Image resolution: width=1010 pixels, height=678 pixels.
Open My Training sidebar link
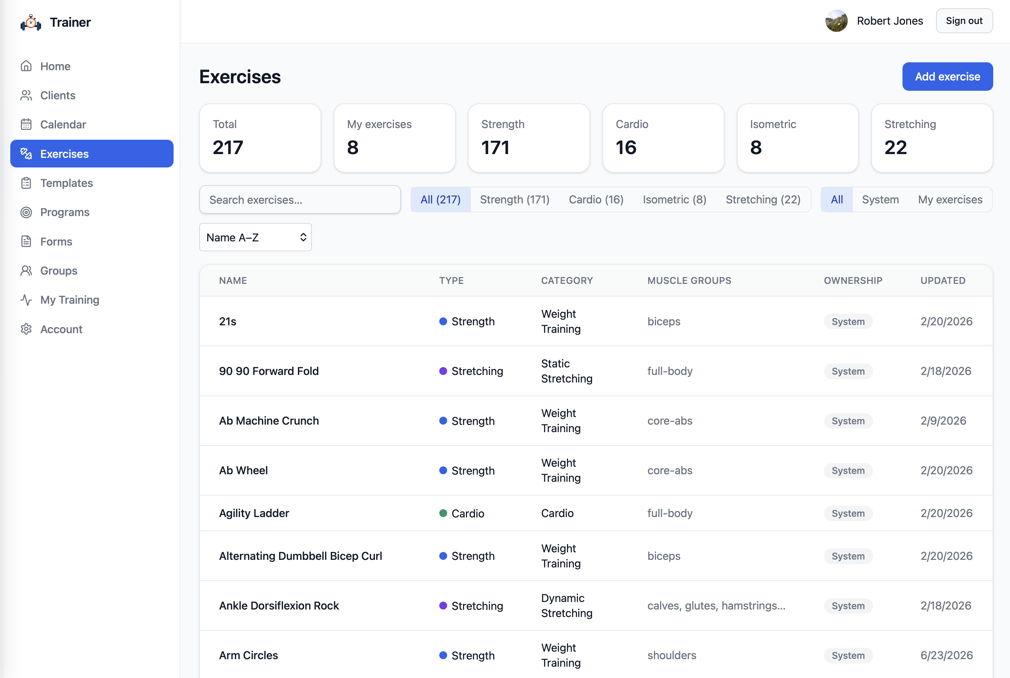[x=92, y=300]
